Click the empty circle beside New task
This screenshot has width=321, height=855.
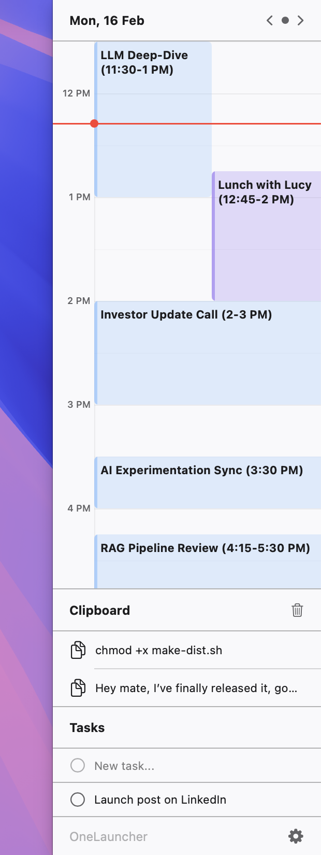click(x=78, y=765)
